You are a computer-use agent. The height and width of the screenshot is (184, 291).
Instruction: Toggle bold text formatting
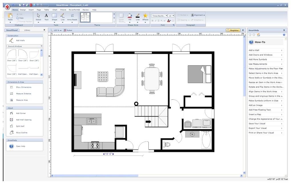point(152,21)
